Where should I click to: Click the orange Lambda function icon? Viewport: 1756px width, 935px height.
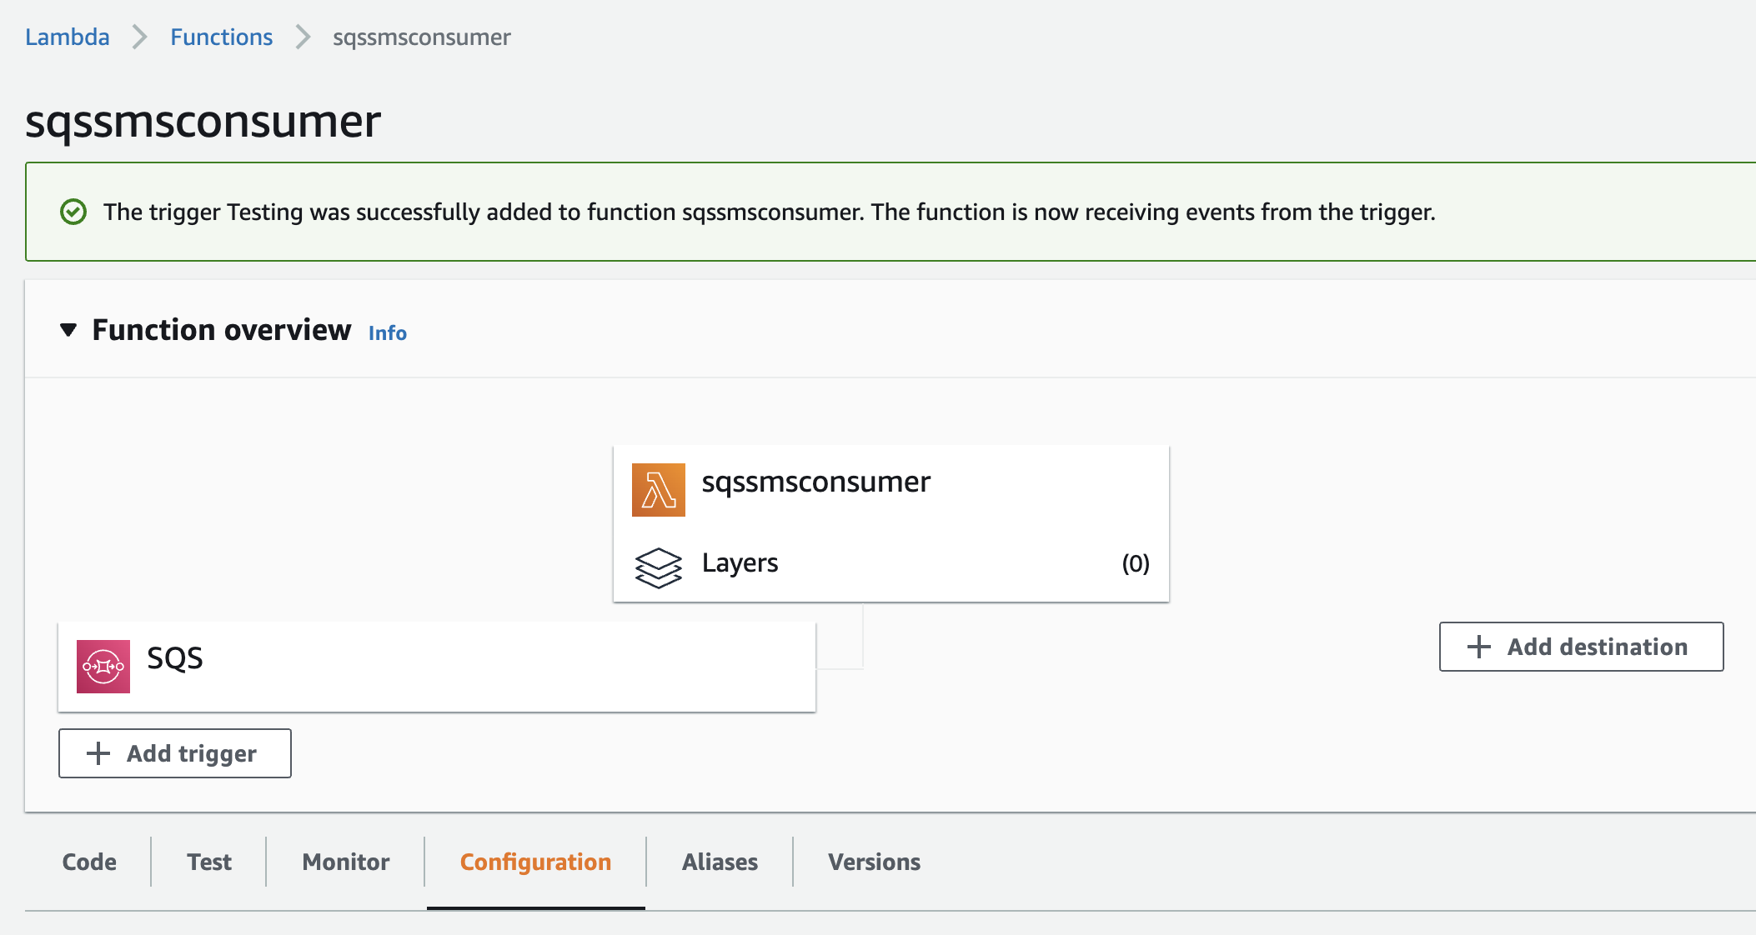(658, 490)
